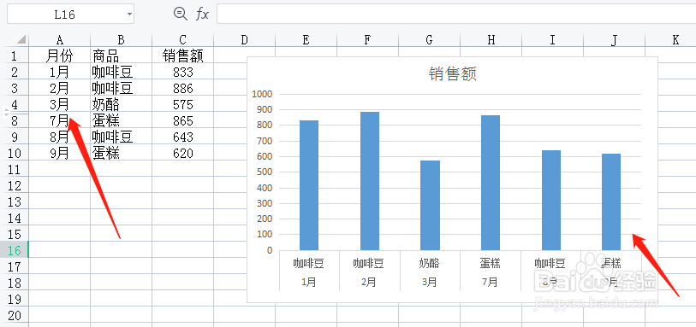
Task: Select the cell containing 1月
Action: 59,72
